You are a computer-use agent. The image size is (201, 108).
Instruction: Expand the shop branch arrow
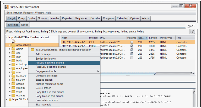(10, 92)
